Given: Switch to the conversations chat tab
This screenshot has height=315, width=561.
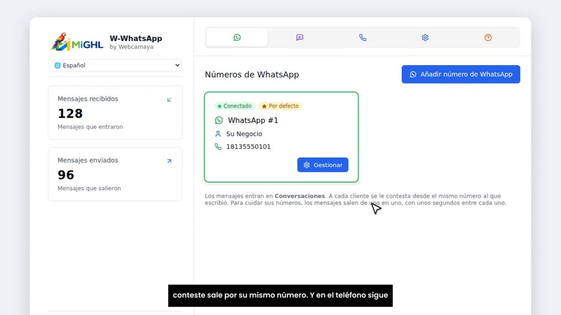Looking at the screenshot, I should tap(300, 38).
